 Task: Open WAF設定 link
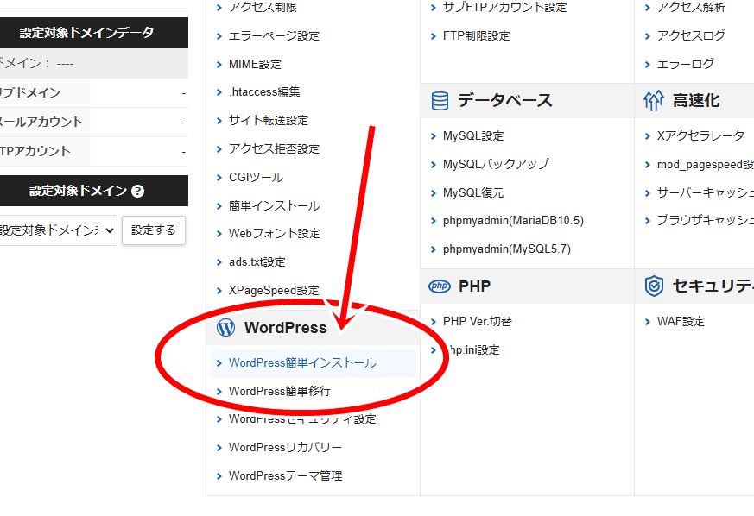click(681, 322)
